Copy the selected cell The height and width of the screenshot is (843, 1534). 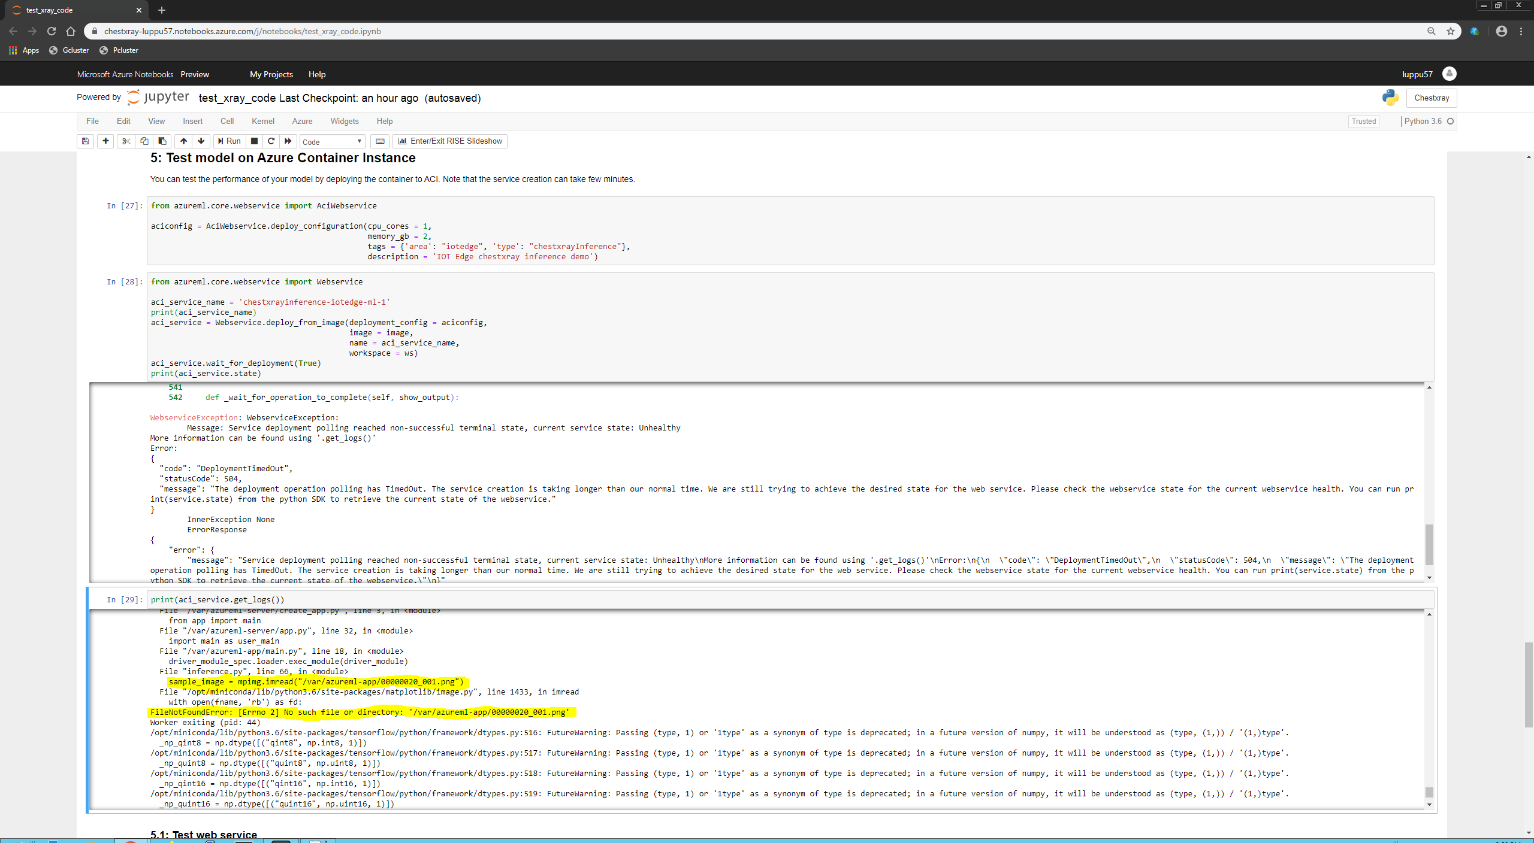(144, 141)
